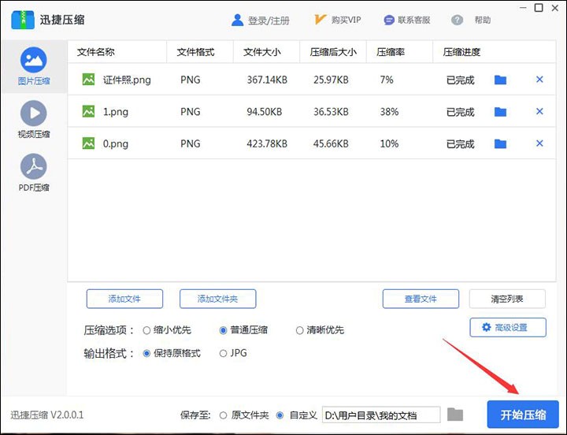Click 已完成 status for 1.png
Screen dimensions: 567x435
click(461, 112)
